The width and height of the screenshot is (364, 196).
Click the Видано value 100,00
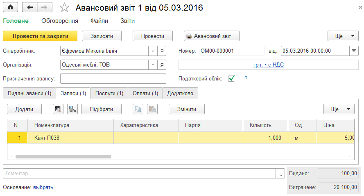tap(338, 173)
